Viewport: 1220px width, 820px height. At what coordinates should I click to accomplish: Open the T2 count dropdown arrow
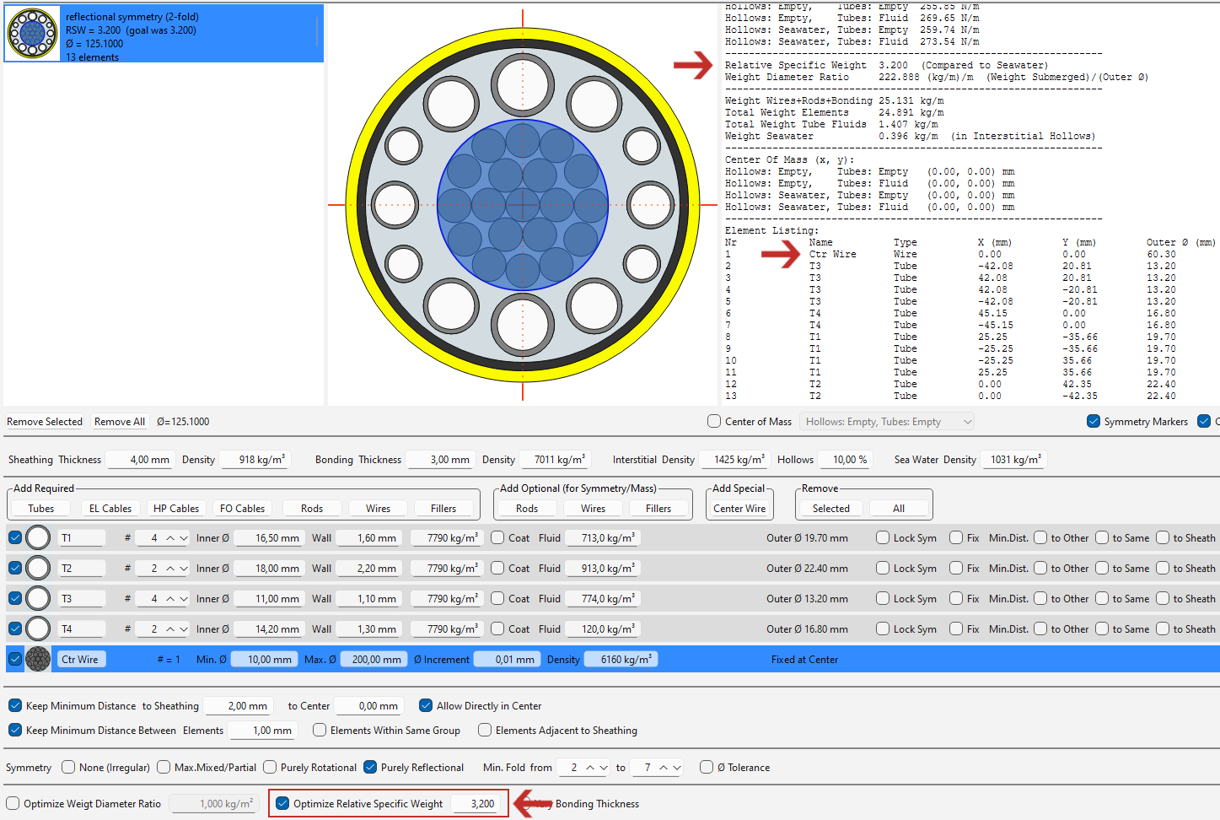184,568
